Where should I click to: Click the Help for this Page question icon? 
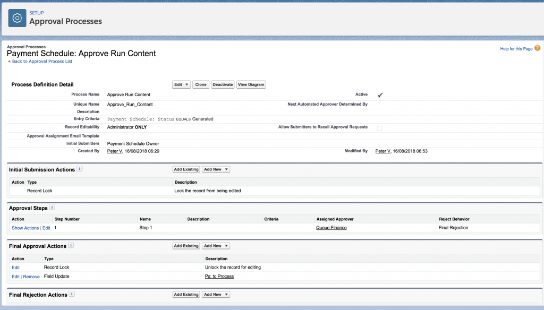pyautogui.click(x=537, y=48)
